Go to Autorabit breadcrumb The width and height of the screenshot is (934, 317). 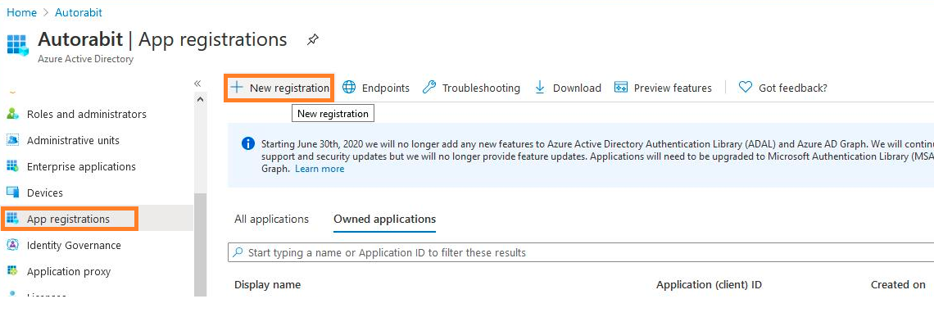(79, 12)
